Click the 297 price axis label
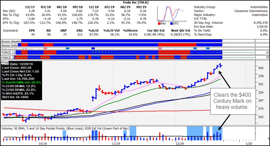Viewport: 270px width, 146px height. pyautogui.click(x=261, y=100)
